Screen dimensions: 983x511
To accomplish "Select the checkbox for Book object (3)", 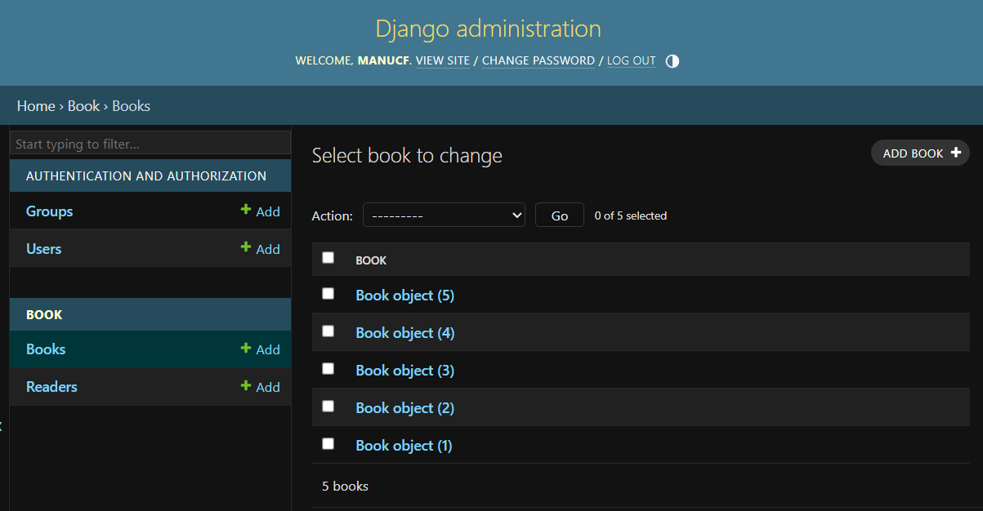I will click(x=328, y=369).
